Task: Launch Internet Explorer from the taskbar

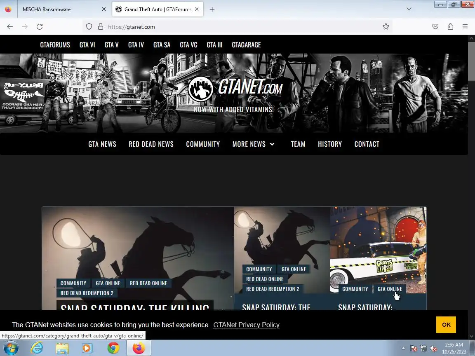Action: [x=37, y=348]
